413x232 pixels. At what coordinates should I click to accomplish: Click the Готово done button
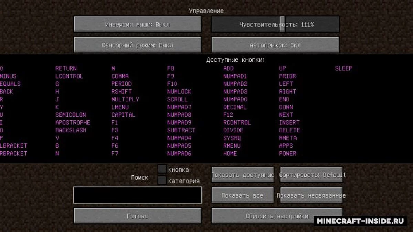pos(138,216)
